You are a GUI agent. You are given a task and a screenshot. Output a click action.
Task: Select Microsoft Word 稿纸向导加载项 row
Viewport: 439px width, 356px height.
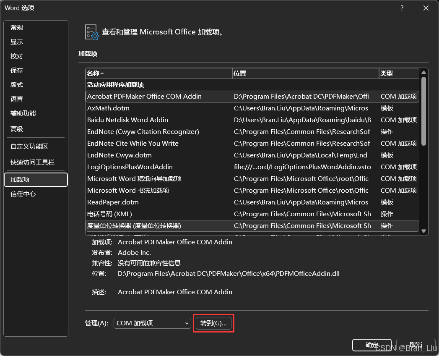click(x=252, y=179)
